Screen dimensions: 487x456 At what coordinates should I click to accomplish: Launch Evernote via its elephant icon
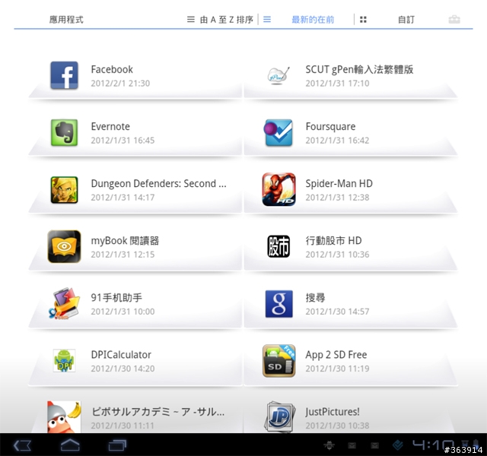(x=64, y=132)
